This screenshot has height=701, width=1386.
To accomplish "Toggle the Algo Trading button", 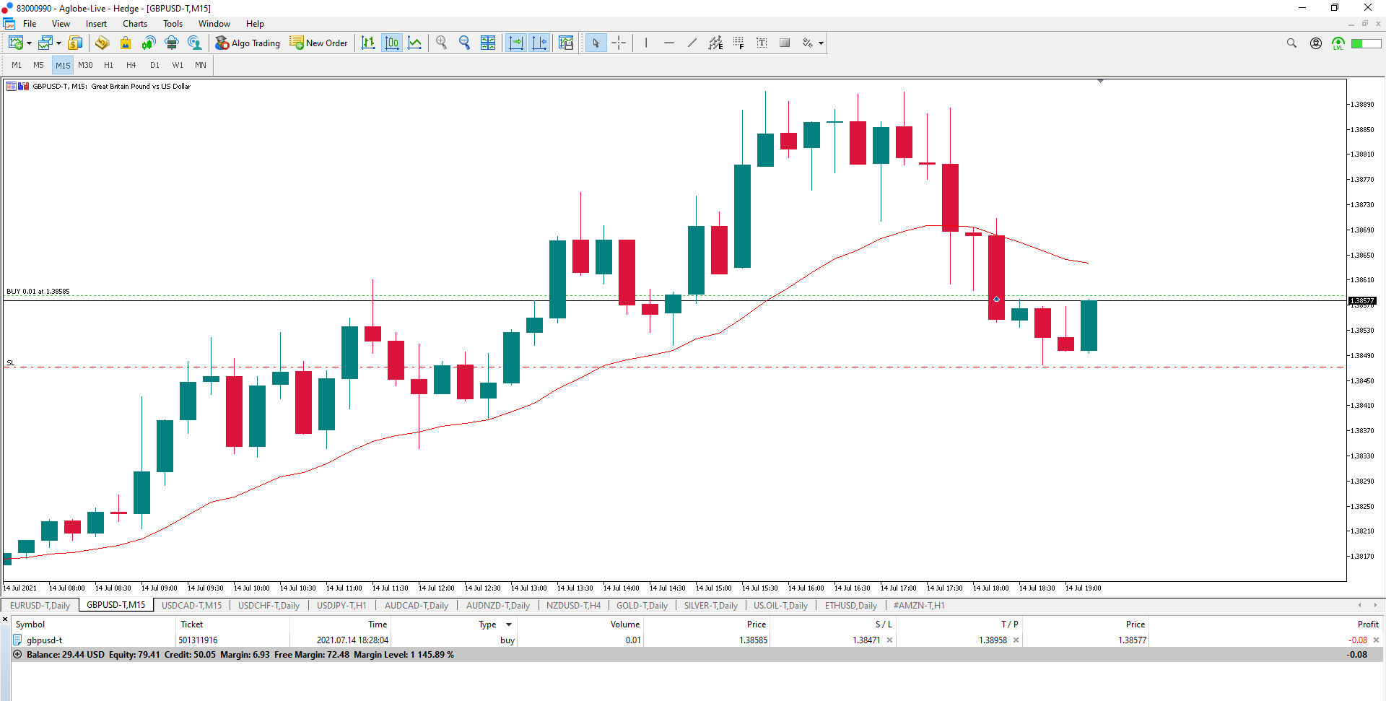I will click(248, 43).
